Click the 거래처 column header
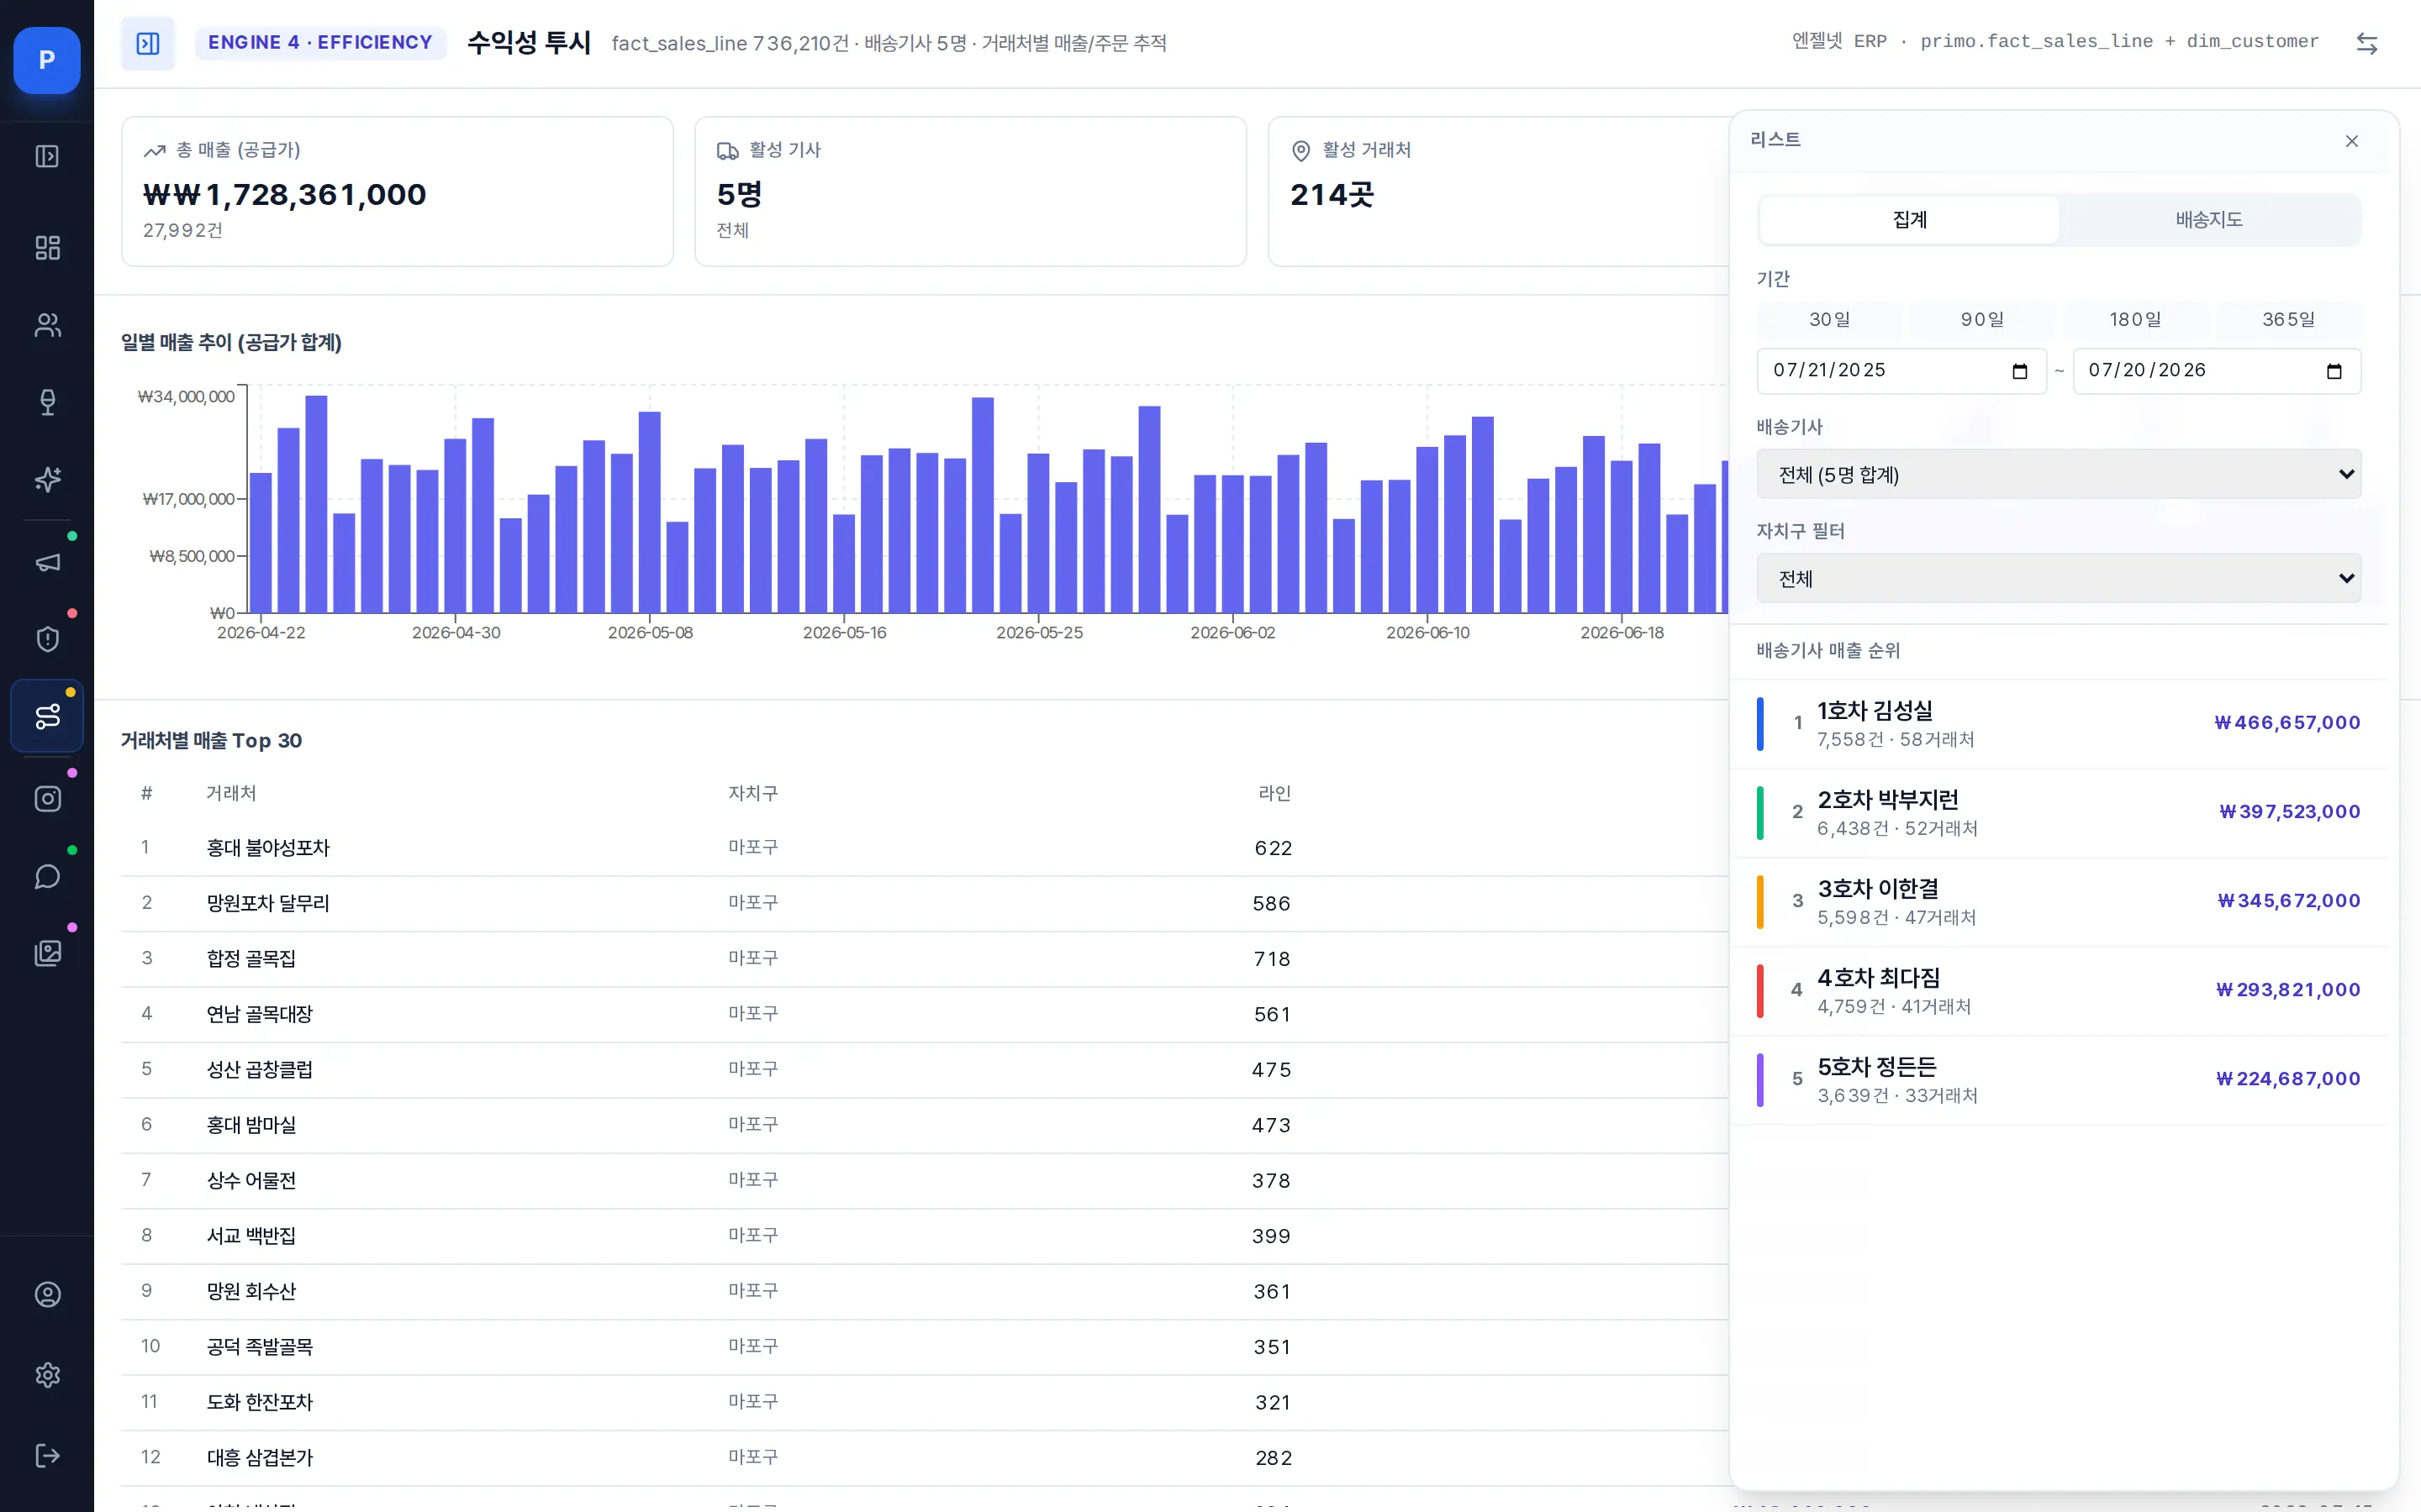Viewport: 2421px width, 1512px height. (231, 794)
